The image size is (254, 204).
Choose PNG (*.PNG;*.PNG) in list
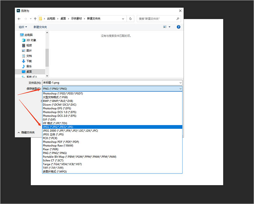tap(112, 153)
